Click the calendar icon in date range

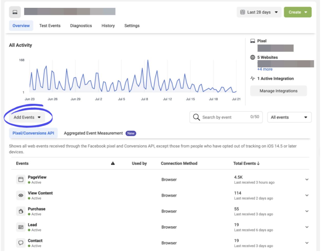click(243, 12)
